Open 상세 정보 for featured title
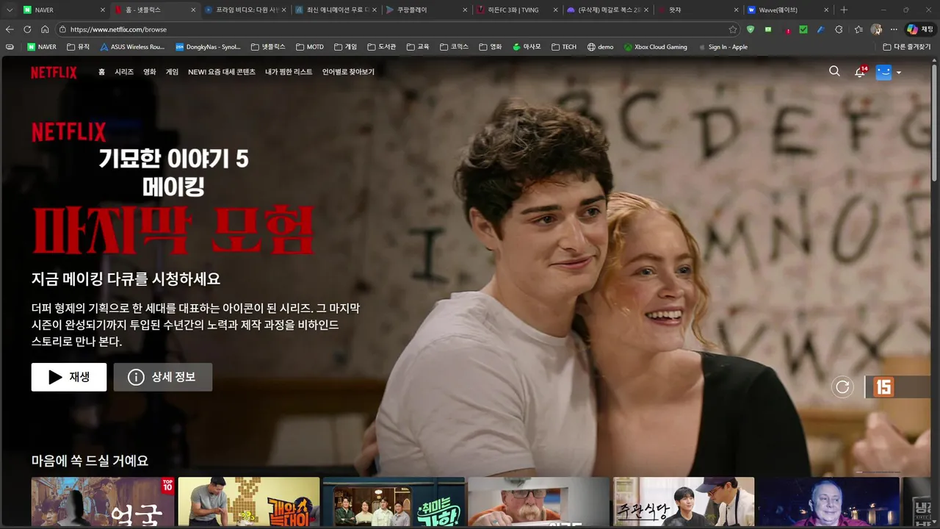Viewport: 940px width, 529px height. [163, 377]
